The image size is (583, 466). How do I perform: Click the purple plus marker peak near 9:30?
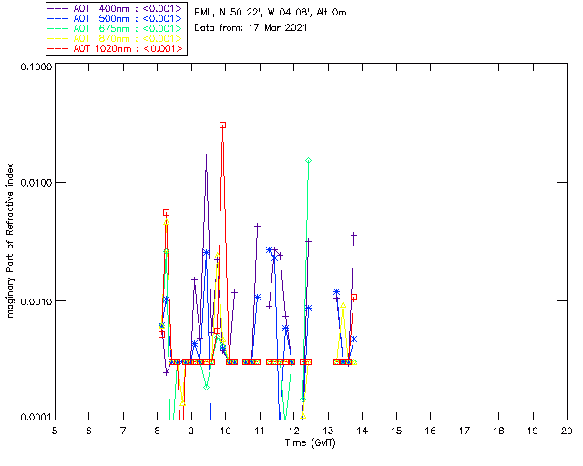[206, 157]
